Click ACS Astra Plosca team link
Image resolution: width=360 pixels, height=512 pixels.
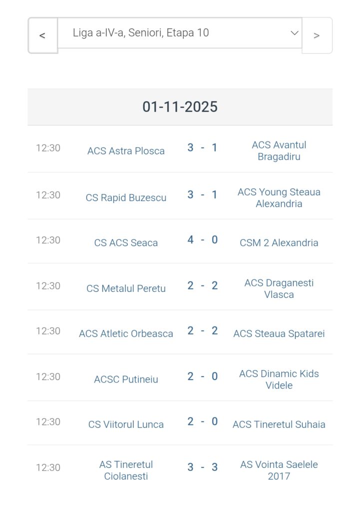point(126,151)
